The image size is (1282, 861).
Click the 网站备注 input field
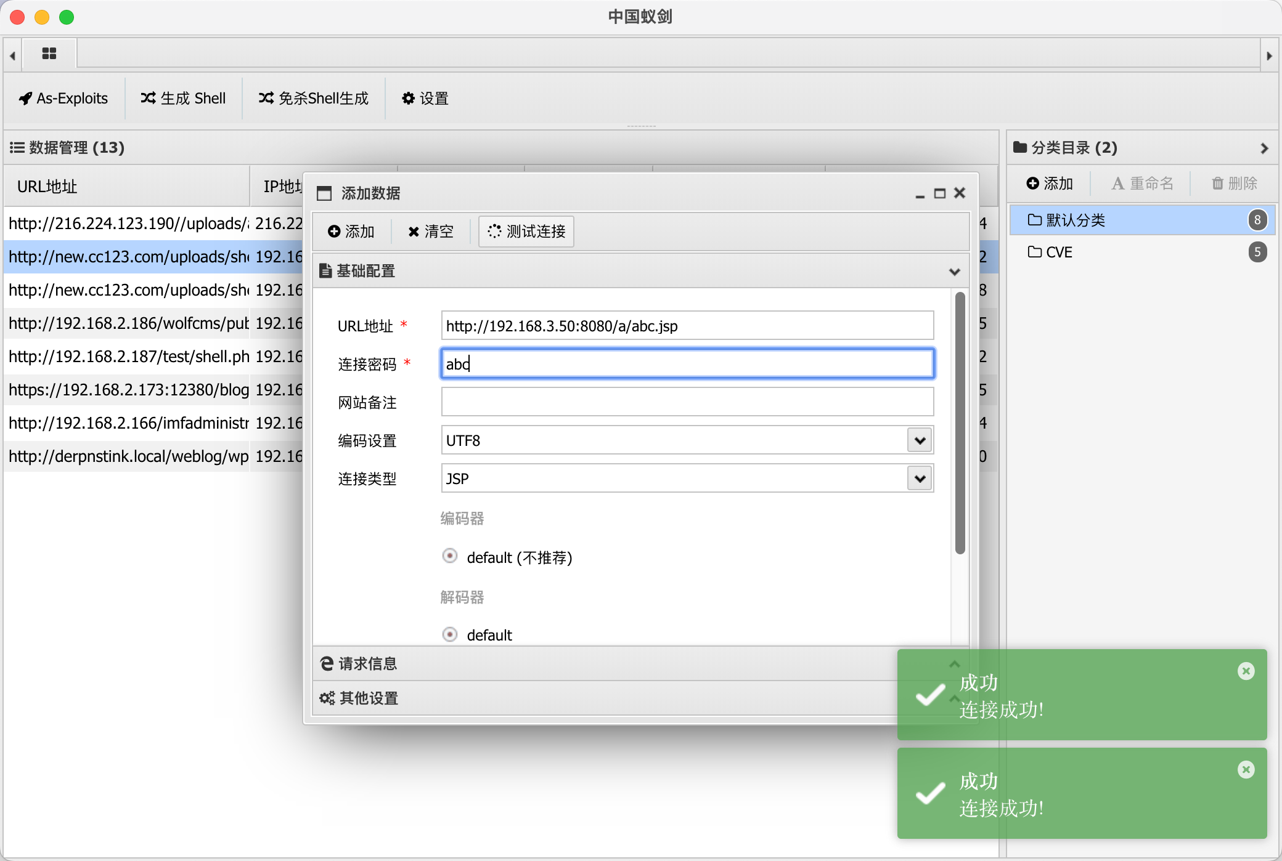click(687, 402)
